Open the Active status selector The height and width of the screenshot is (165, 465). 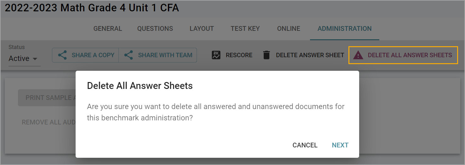coord(19,58)
